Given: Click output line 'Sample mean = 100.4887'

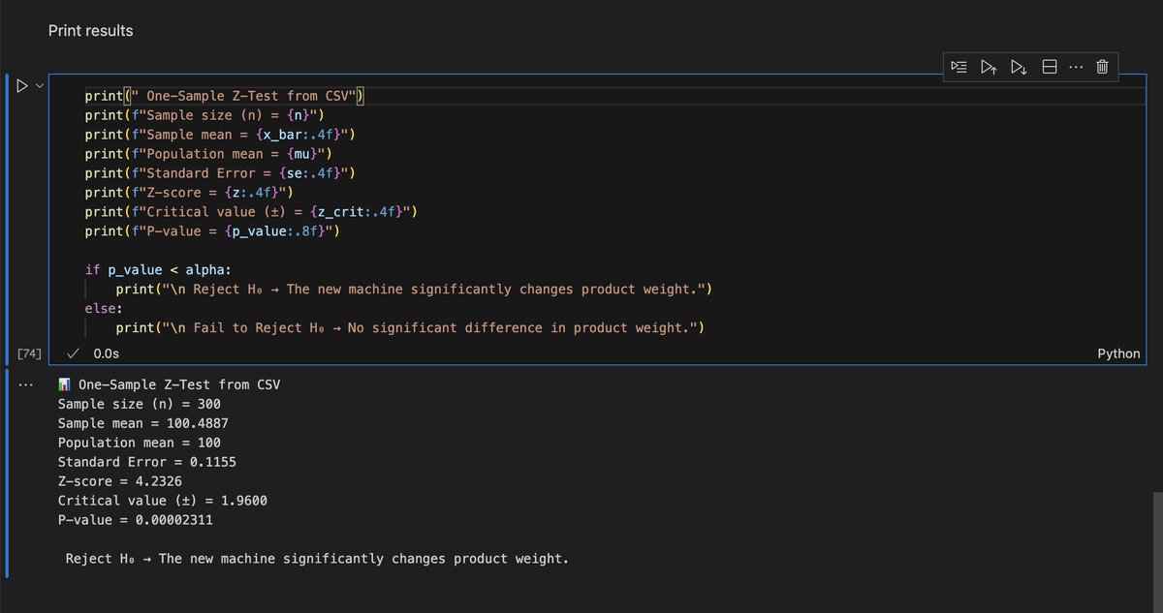Looking at the screenshot, I should 143,423.
